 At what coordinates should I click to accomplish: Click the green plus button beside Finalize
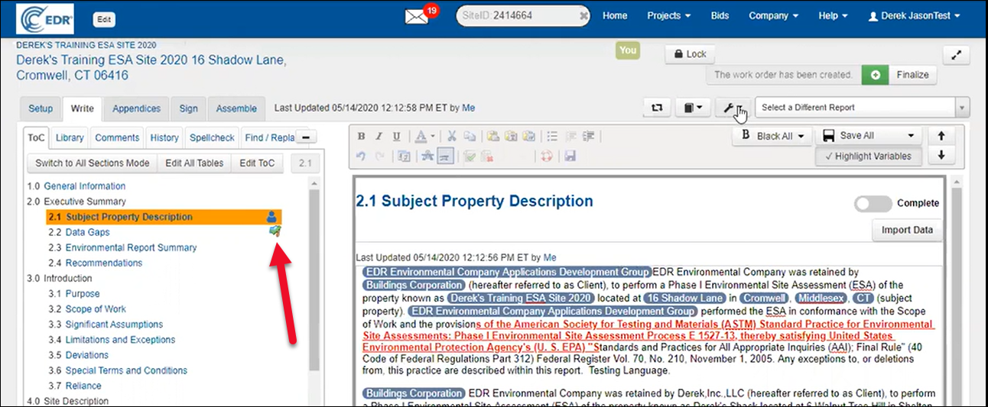coord(874,75)
